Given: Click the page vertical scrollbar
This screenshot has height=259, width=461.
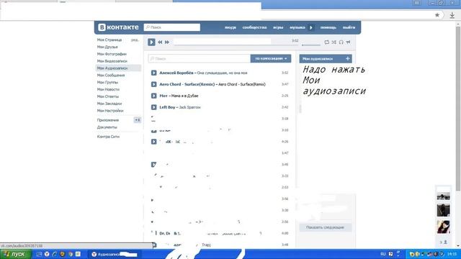Looking at the screenshot, I should tap(458, 109).
